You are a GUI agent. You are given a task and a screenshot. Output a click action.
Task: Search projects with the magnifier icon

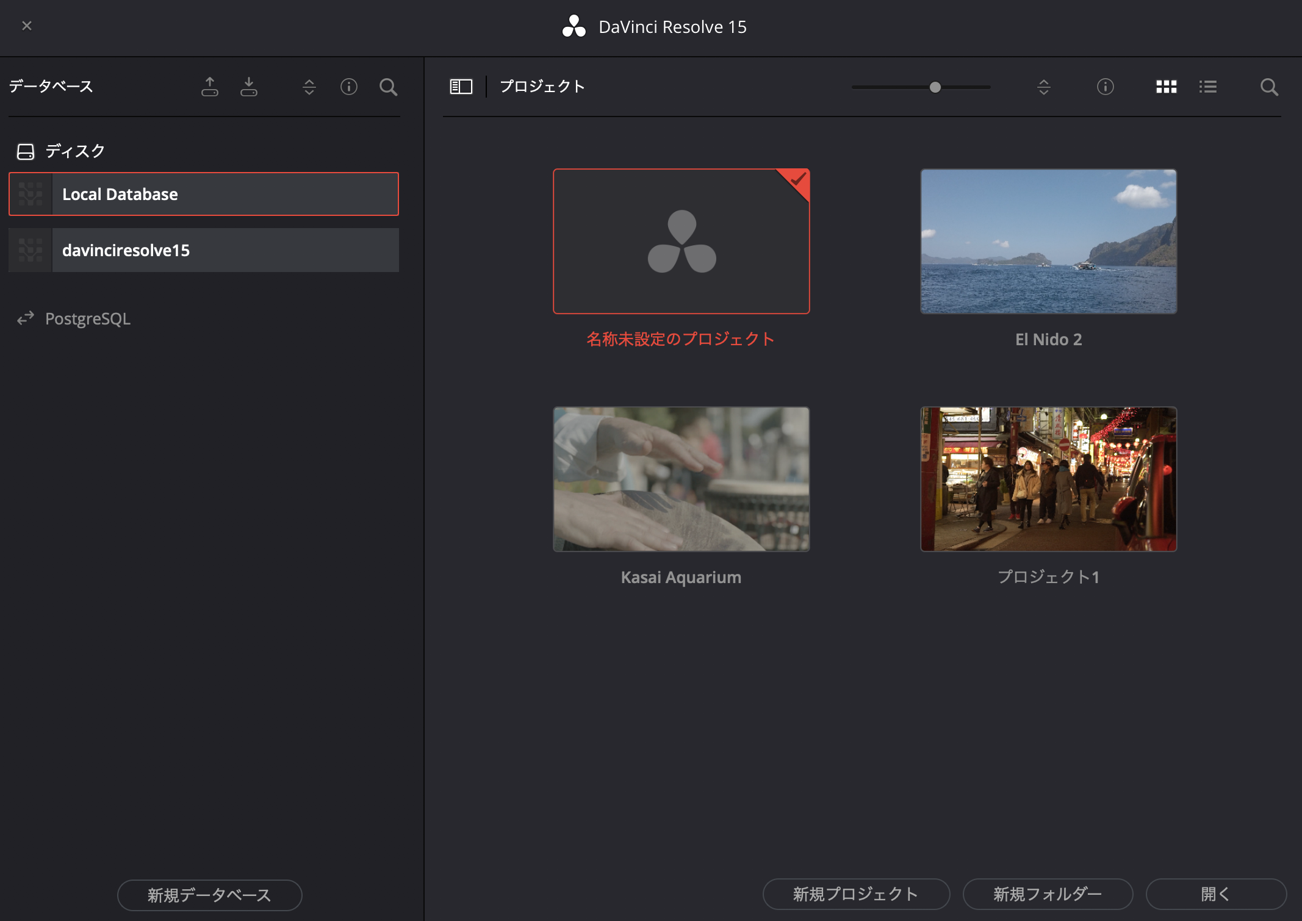[1269, 87]
